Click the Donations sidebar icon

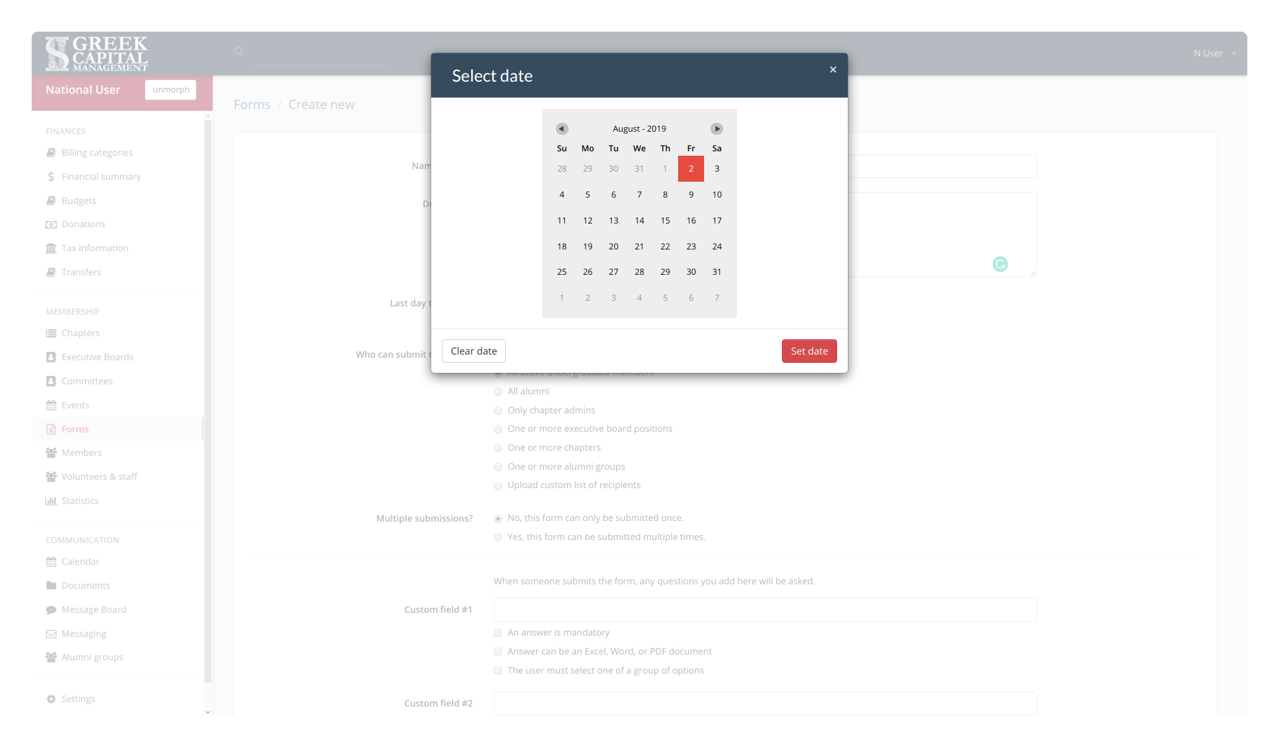pyautogui.click(x=51, y=224)
